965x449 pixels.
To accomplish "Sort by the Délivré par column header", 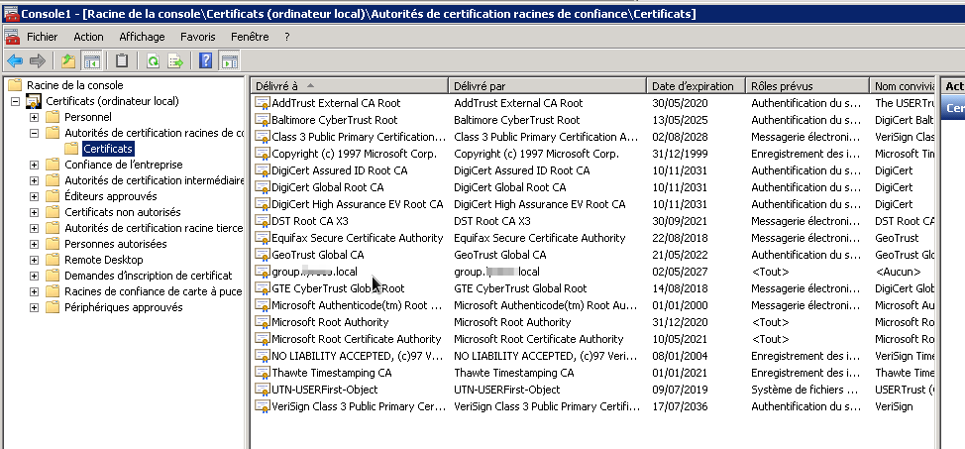I will [x=547, y=86].
